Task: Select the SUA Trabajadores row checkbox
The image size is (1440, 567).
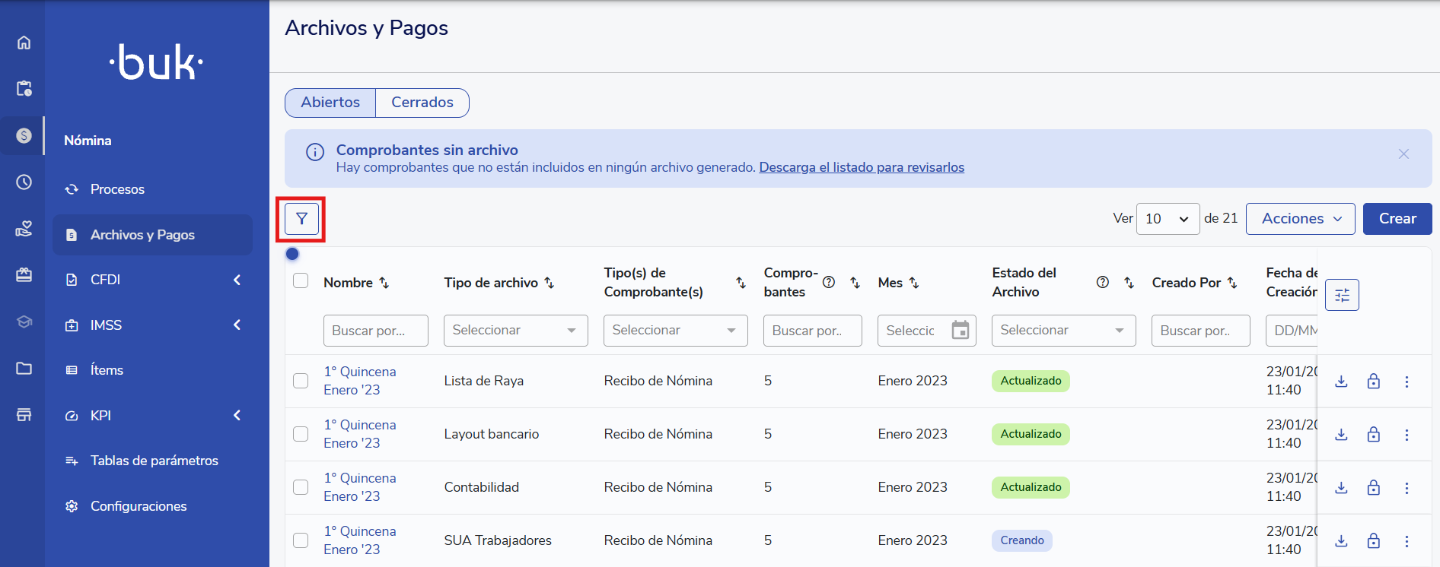Action: pos(301,540)
